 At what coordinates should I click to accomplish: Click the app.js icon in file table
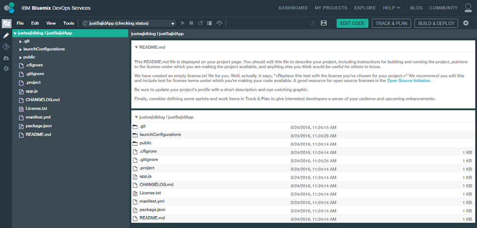point(135,176)
